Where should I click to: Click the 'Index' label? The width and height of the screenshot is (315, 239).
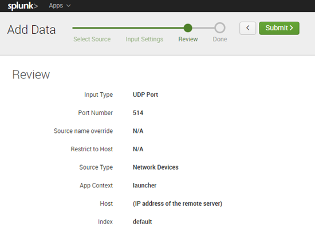click(x=105, y=221)
